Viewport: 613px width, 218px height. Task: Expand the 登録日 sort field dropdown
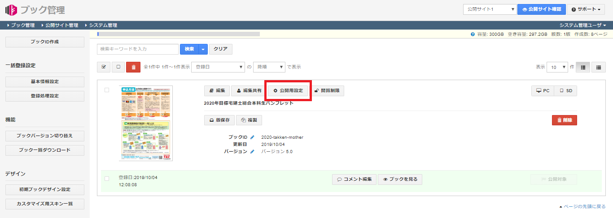pyautogui.click(x=218, y=67)
